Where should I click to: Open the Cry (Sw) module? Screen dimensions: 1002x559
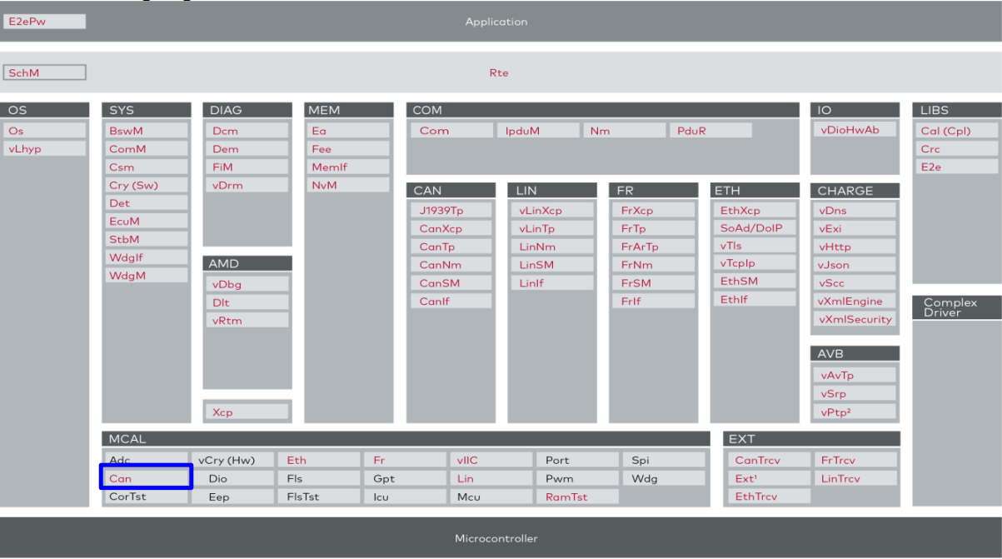click(x=147, y=185)
